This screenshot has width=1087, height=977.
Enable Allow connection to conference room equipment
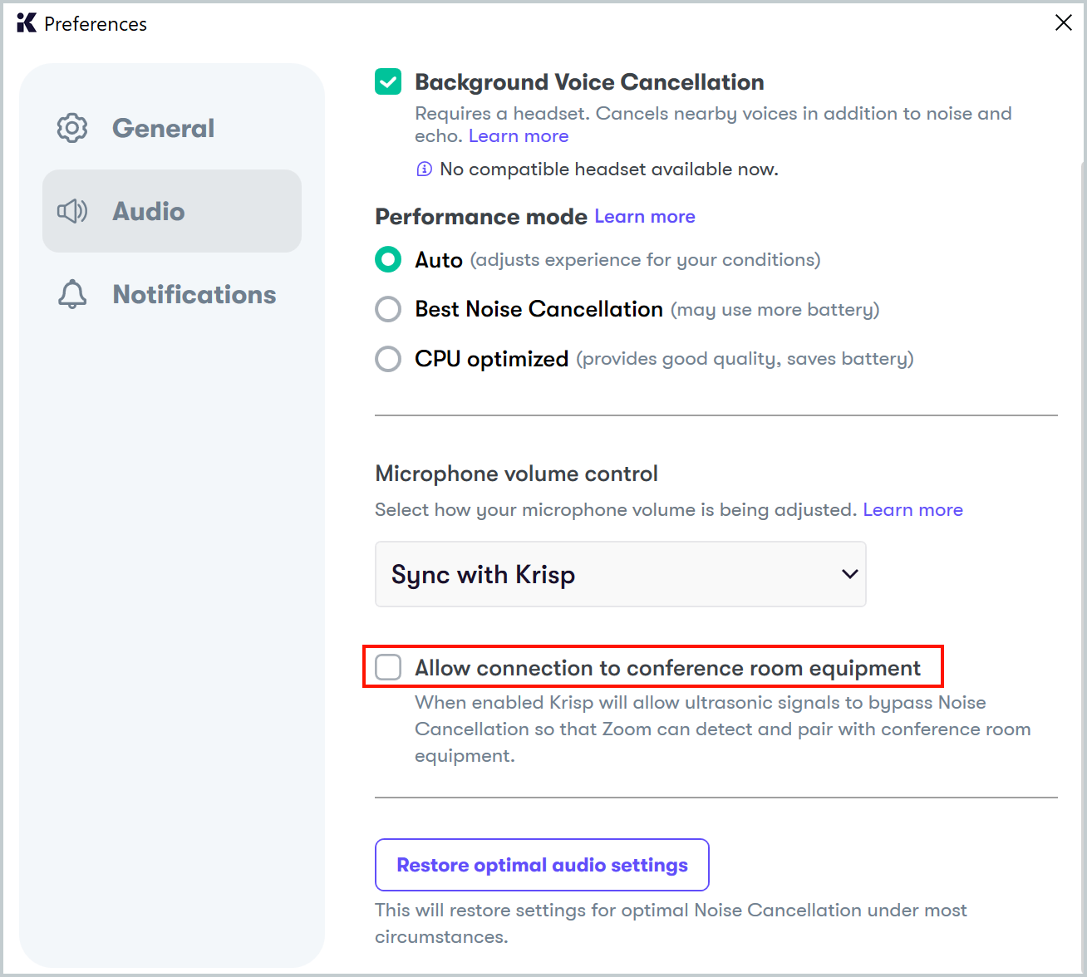click(x=388, y=667)
